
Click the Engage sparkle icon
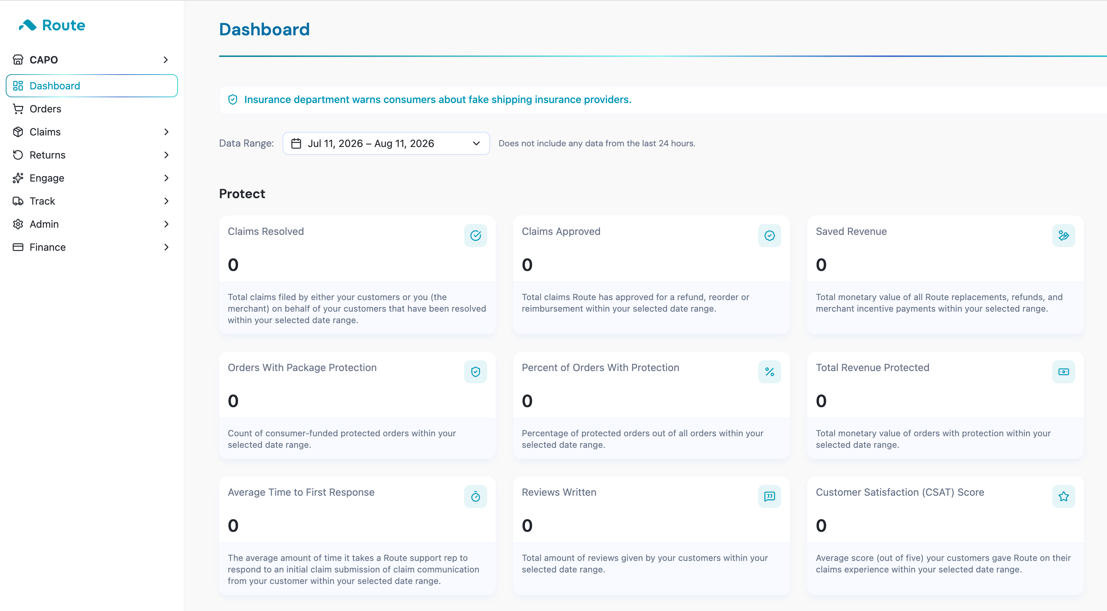pyautogui.click(x=18, y=178)
